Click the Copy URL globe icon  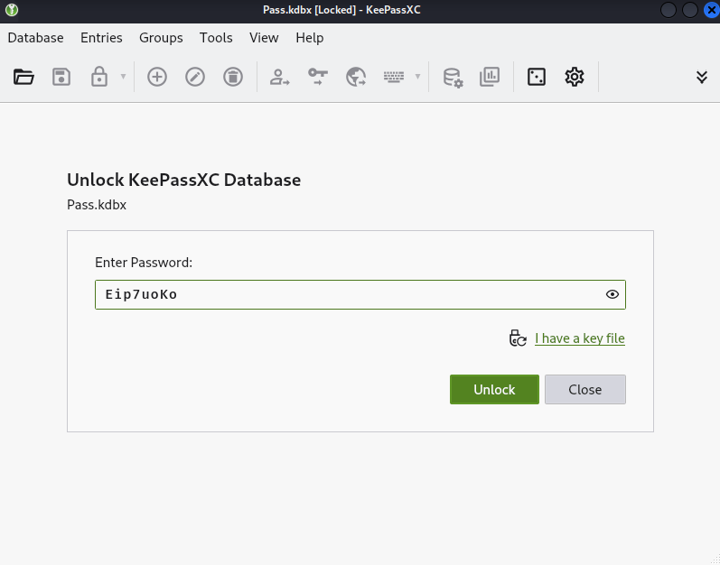[356, 77]
